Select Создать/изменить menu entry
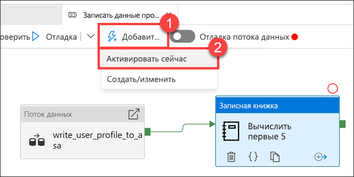 (x=159, y=79)
